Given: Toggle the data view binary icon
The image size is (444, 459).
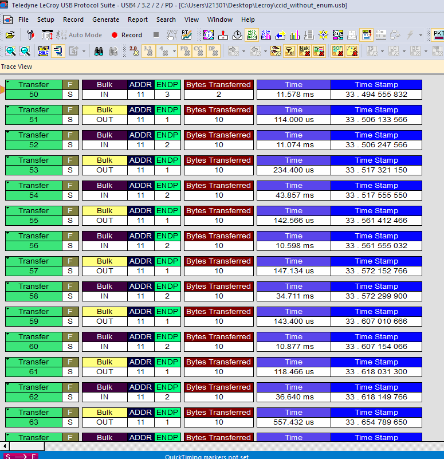Looking at the screenshot, I should click(x=252, y=35).
